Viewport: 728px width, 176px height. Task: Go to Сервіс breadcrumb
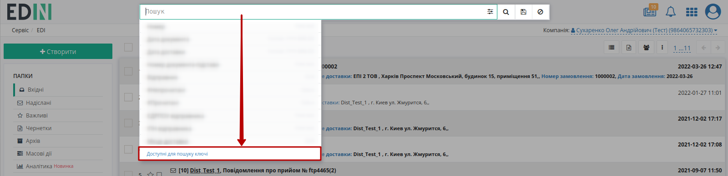[20, 30]
